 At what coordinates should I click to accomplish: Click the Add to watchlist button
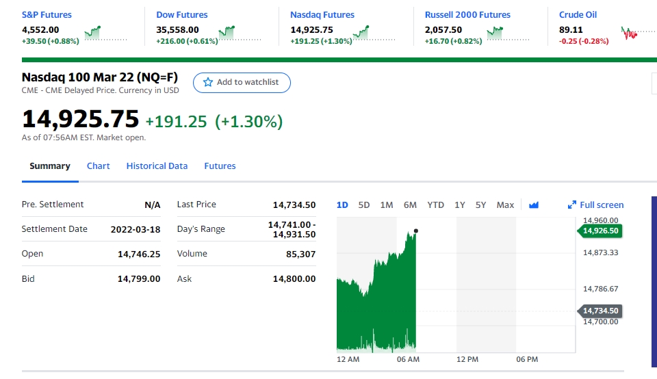click(242, 83)
